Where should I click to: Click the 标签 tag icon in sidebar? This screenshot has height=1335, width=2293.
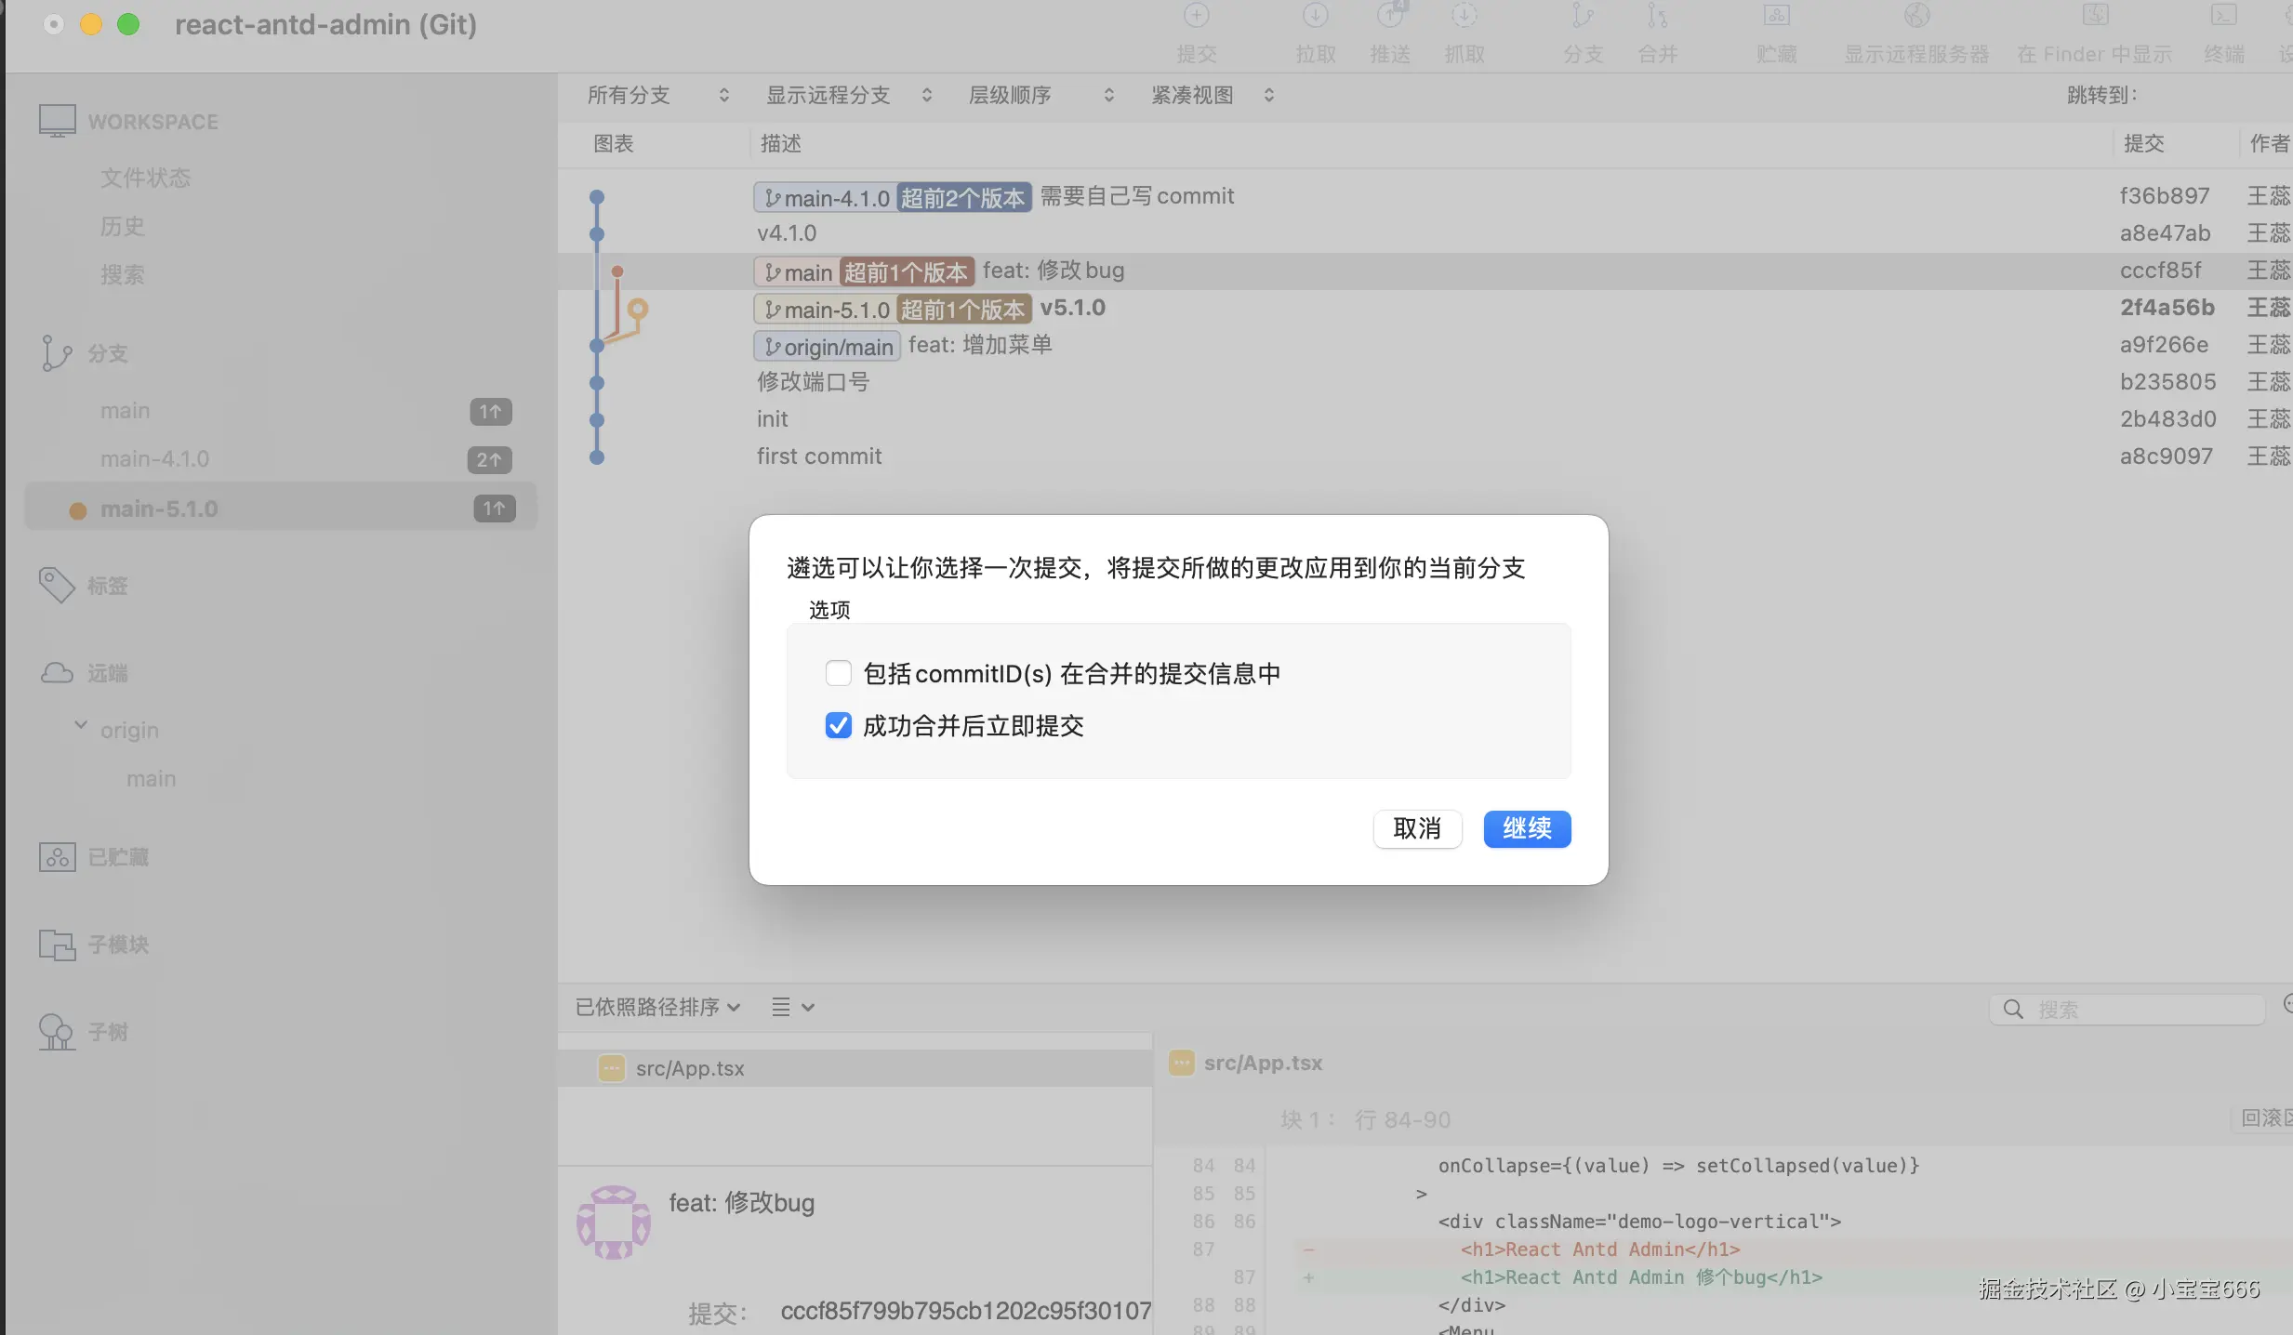click(57, 585)
